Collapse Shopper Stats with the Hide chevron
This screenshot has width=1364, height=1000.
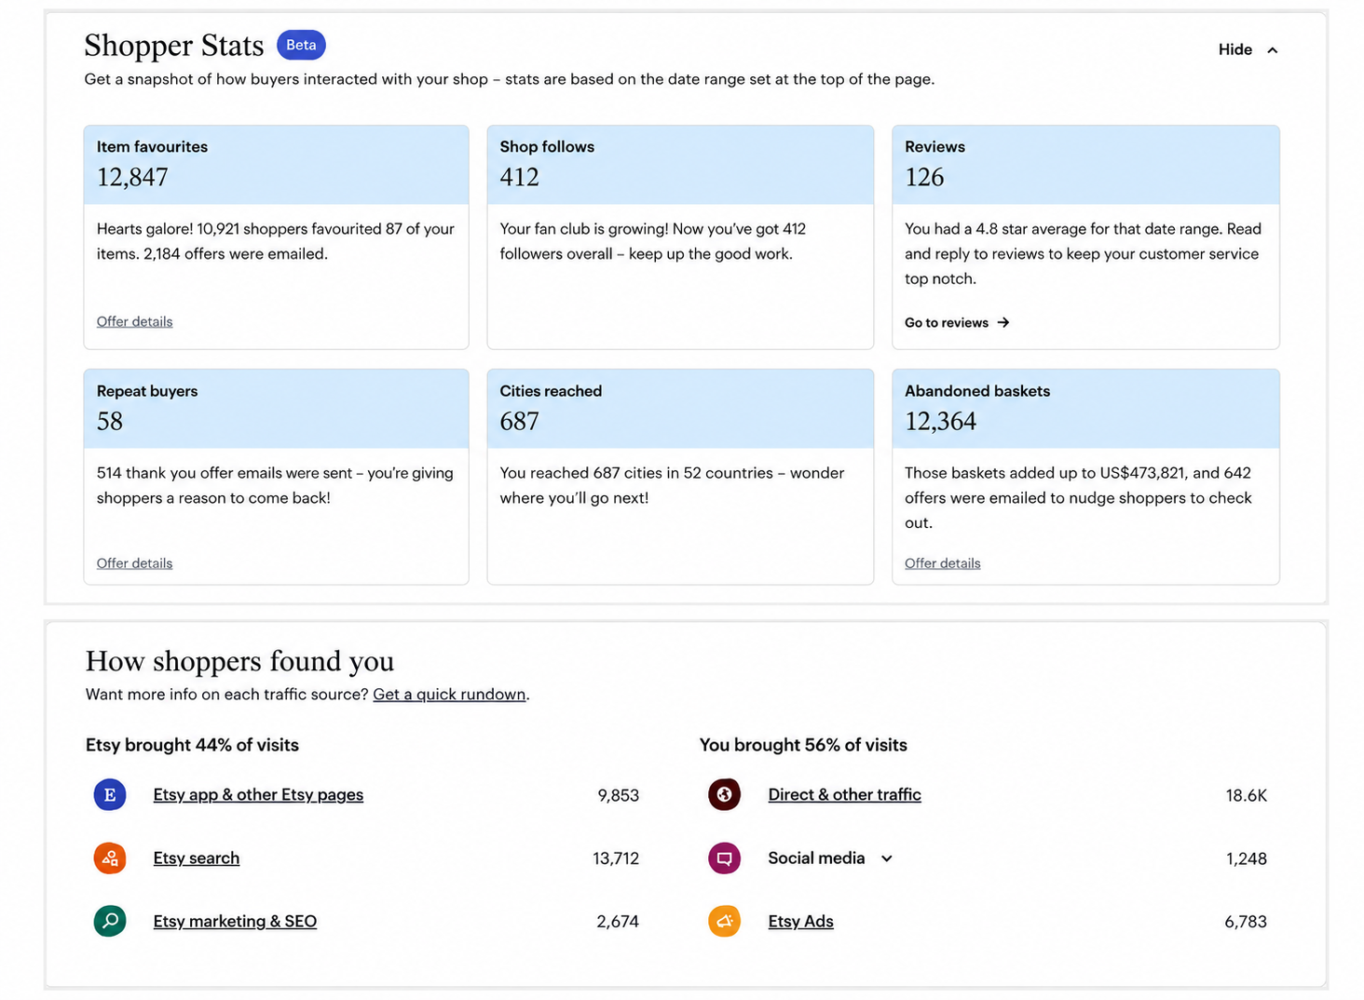point(1273,50)
